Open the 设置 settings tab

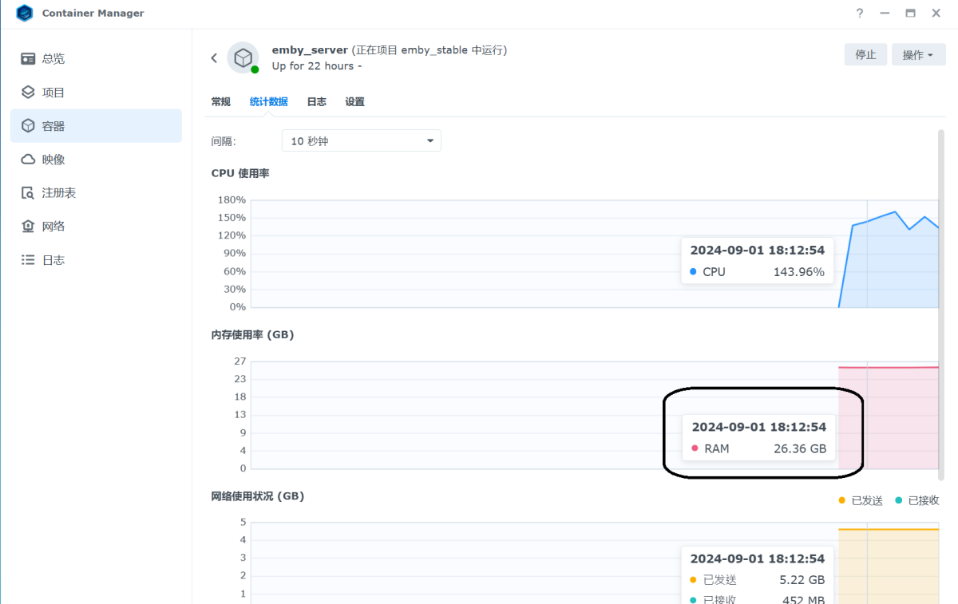pyautogui.click(x=354, y=101)
